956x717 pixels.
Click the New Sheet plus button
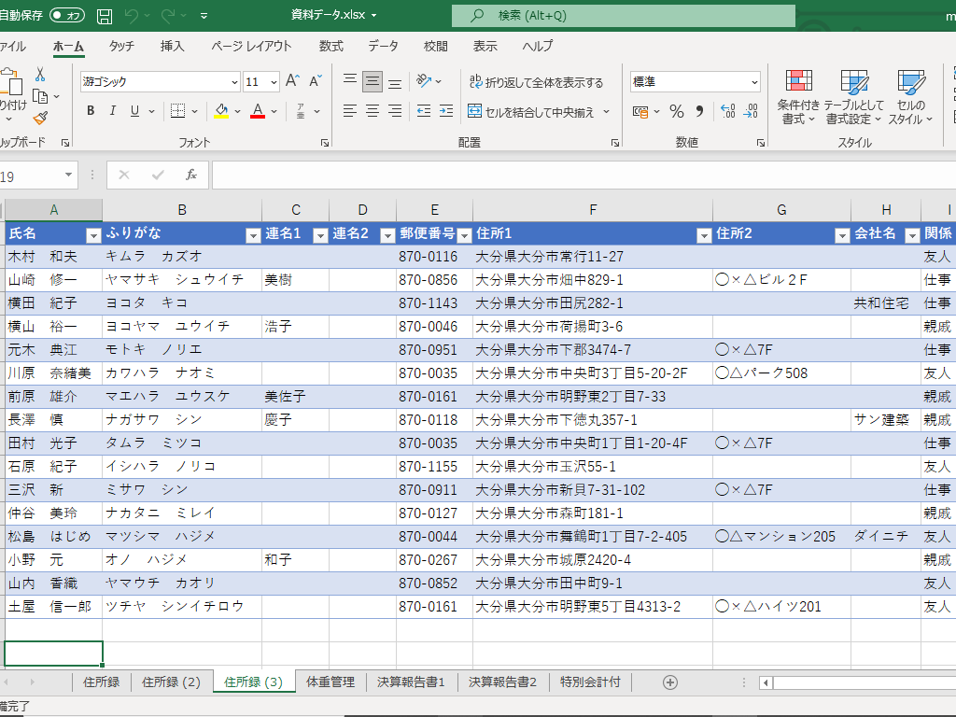(670, 682)
